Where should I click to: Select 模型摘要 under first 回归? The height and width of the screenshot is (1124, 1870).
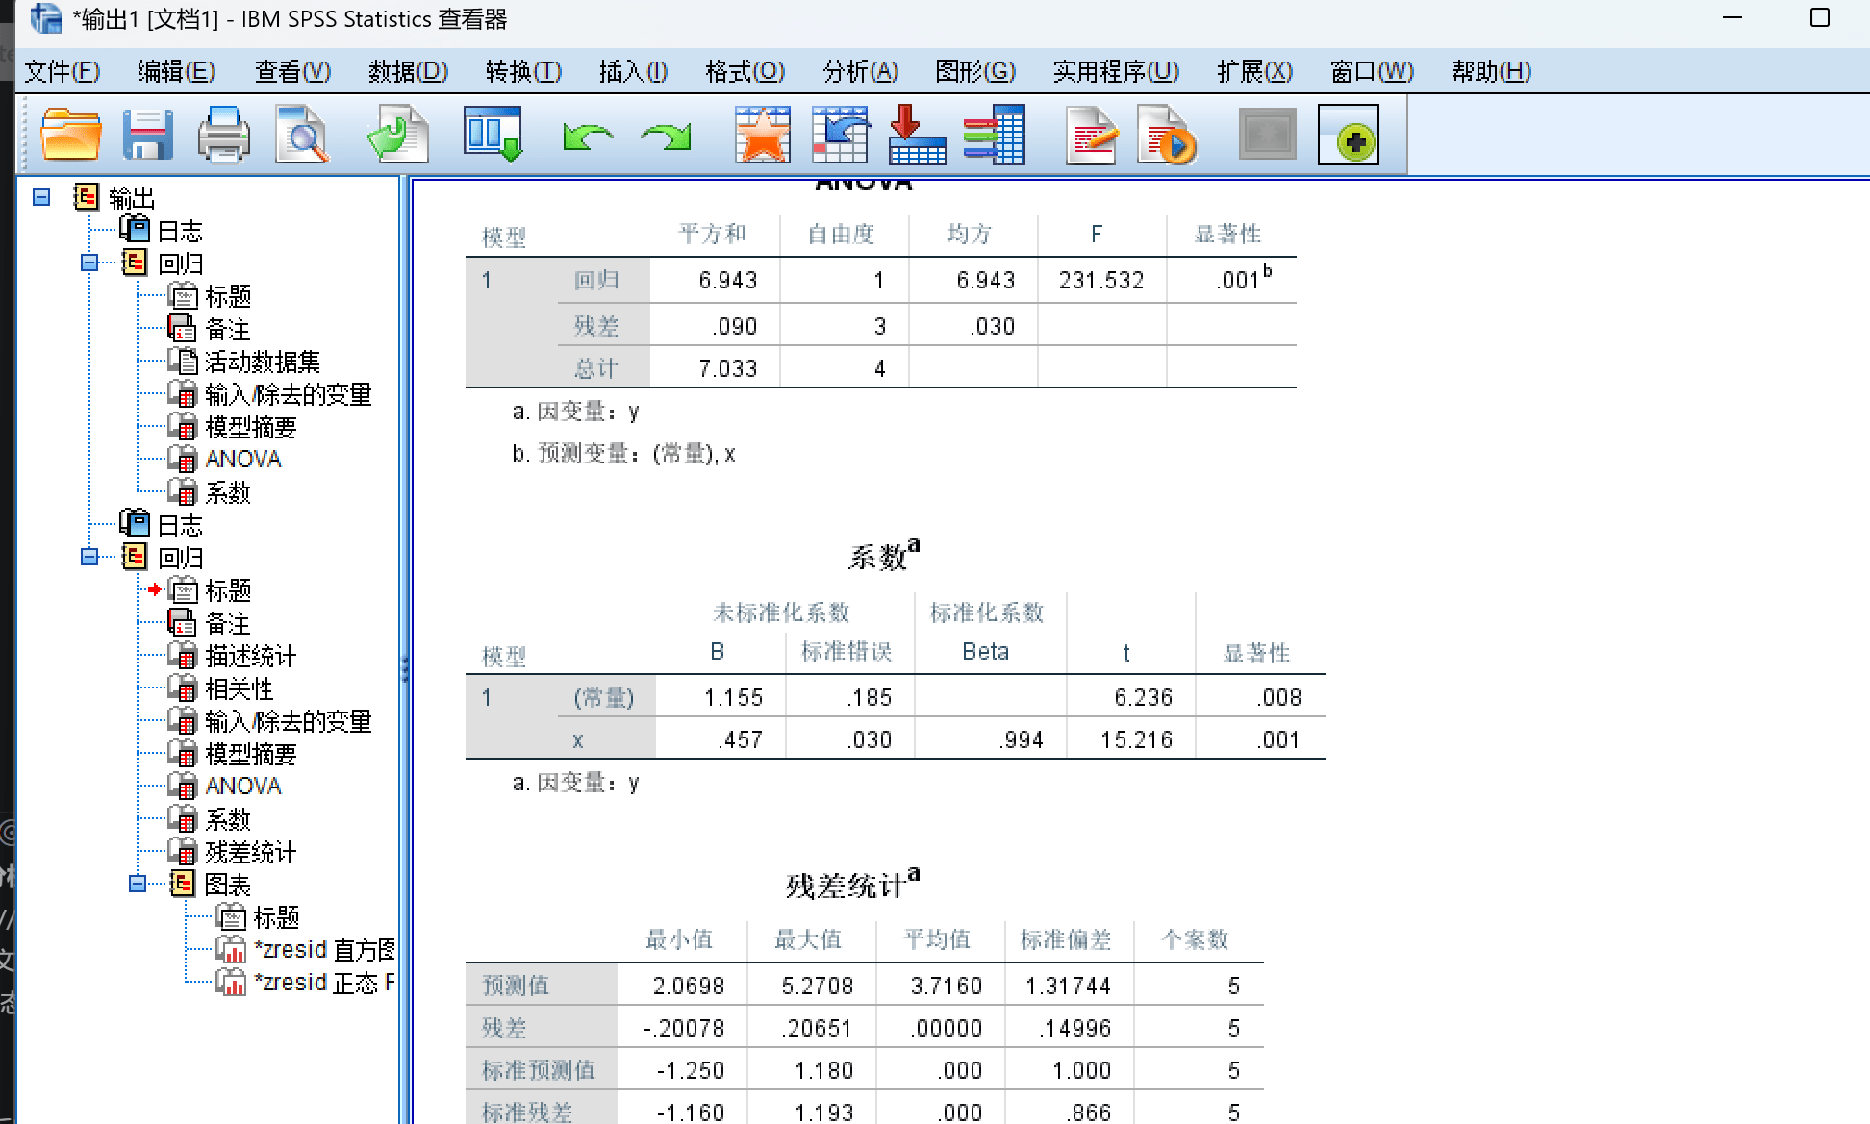click(250, 427)
